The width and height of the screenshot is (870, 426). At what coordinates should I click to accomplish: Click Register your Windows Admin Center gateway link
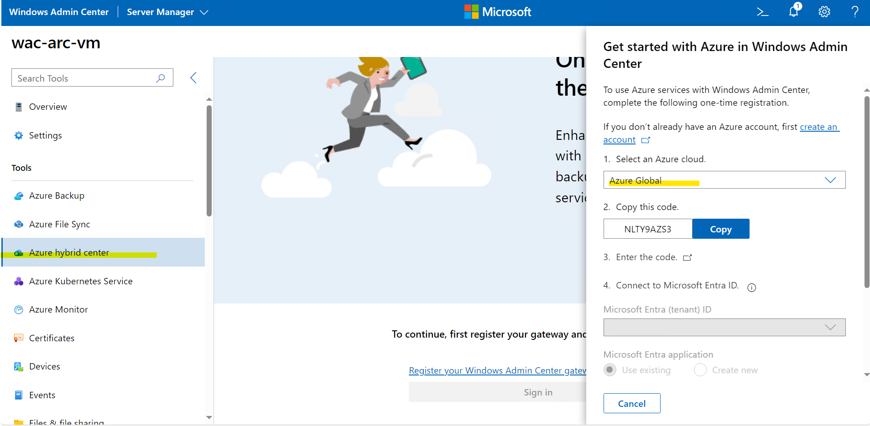coord(497,370)
